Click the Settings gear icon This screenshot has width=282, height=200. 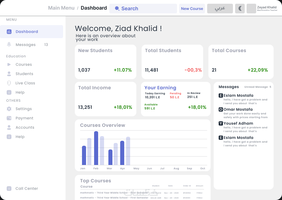coord(9,109)
